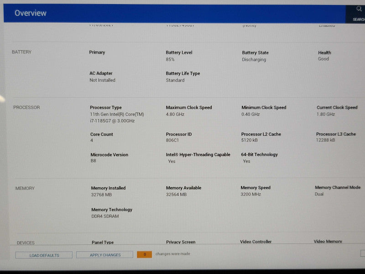
Task: Click the Battery State value Discharging
Action: 254,60
